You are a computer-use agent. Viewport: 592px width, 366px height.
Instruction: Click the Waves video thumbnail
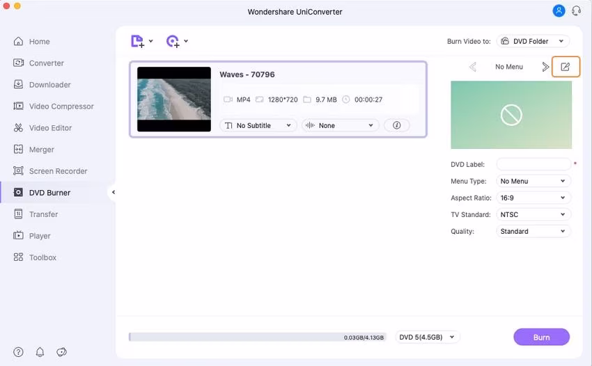(174, 100)
